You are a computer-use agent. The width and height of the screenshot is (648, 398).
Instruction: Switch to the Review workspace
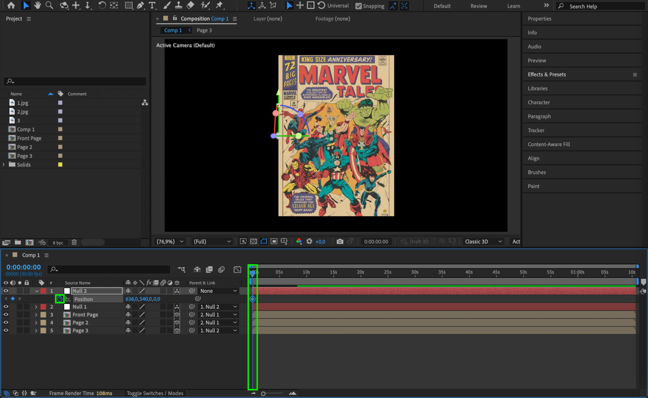478,6
